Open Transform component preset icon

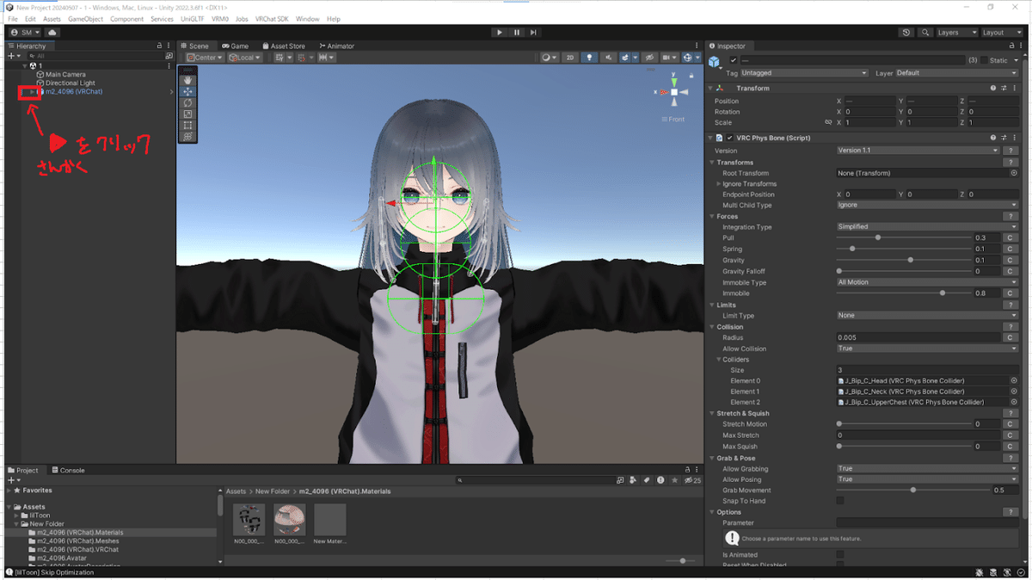coord(1004,88)
